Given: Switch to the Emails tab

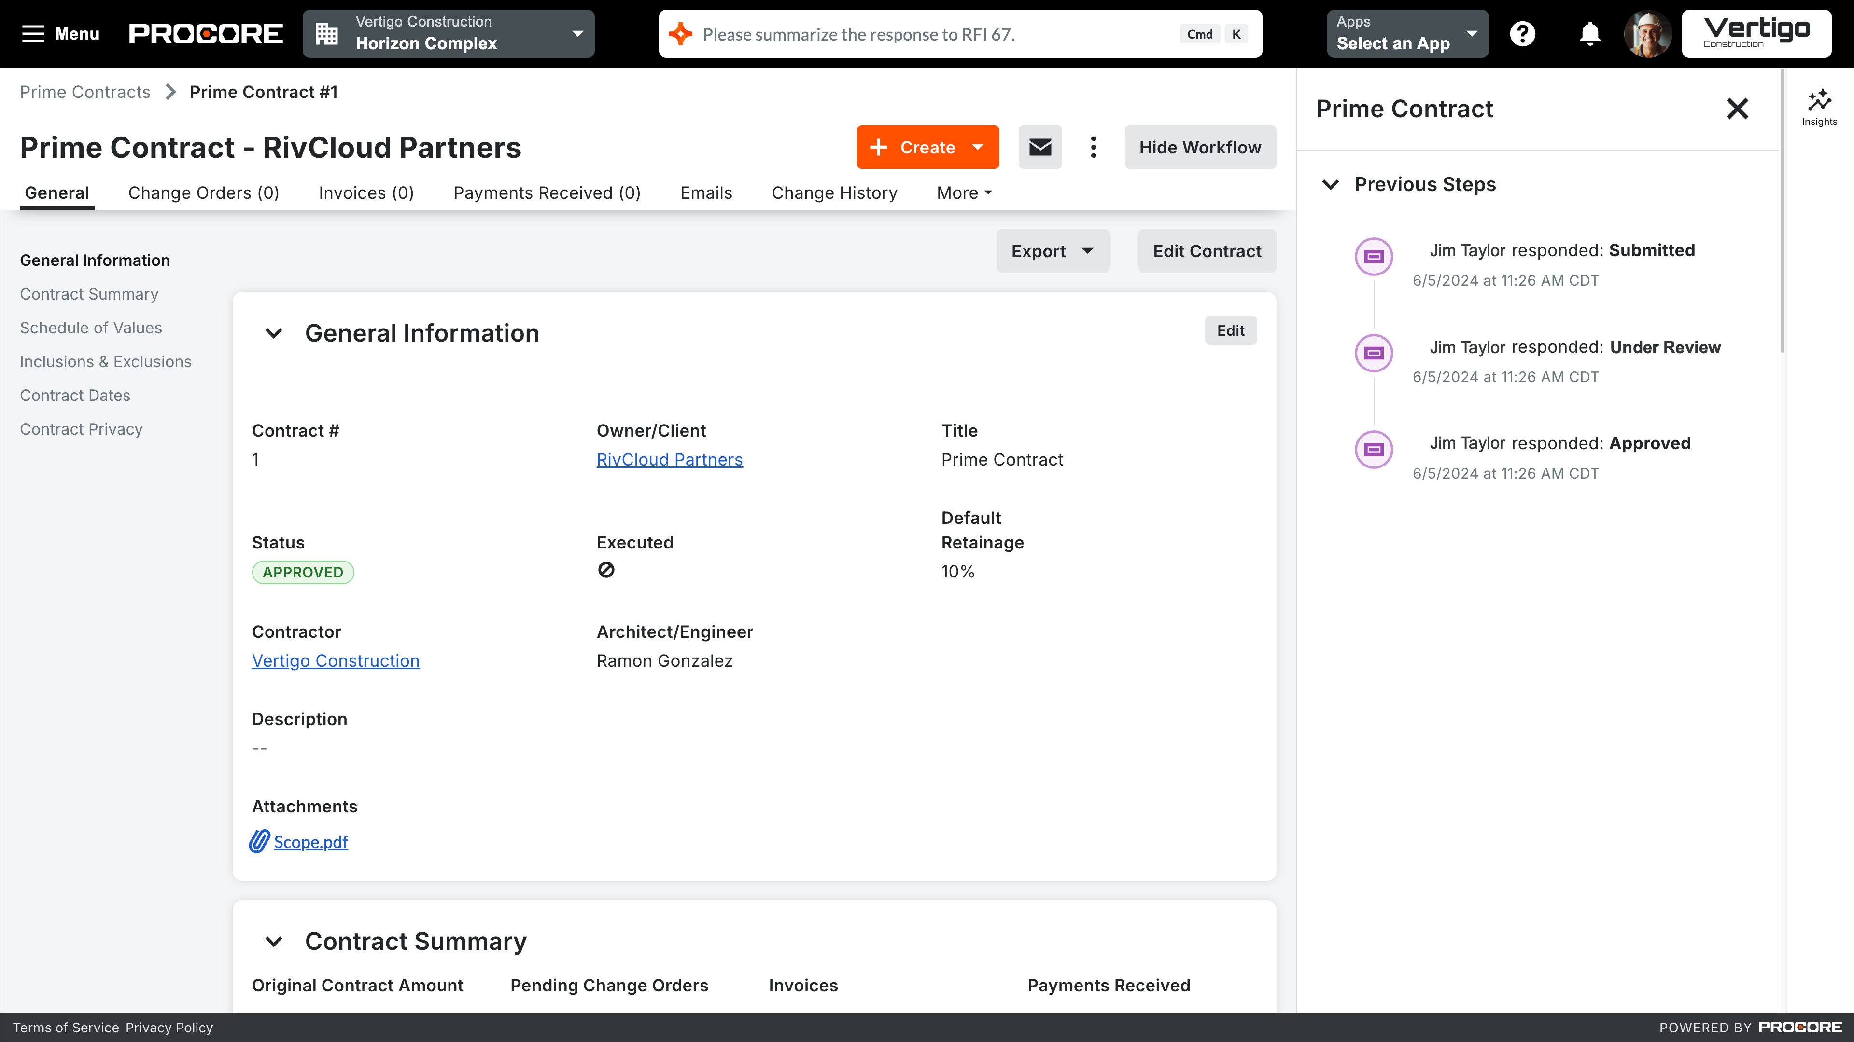Looking at the screenshot, I should click(705, 193).
